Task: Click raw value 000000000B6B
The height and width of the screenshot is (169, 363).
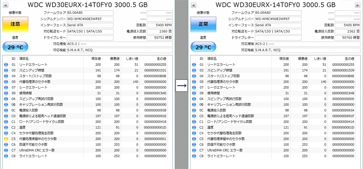Action: [155, 76]
